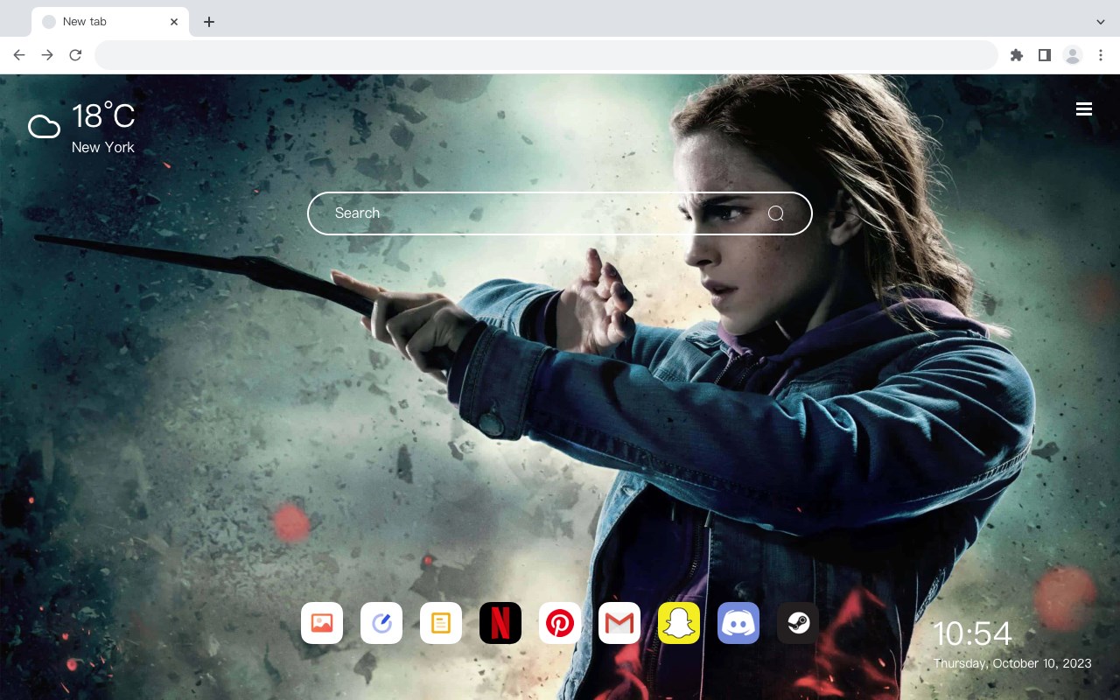This screenshot has height=700, width=1120.
Task: Close the New tab tab
Action: pos(174,22)
